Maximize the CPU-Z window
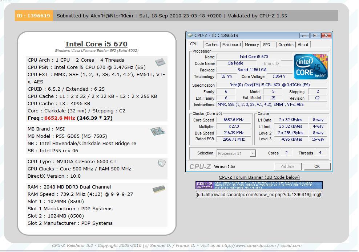The width and height of the screenshot is (359, 252). tap(315, 36)
